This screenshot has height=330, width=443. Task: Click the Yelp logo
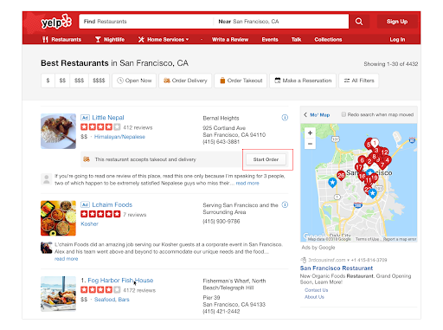[x=56, y=22]
